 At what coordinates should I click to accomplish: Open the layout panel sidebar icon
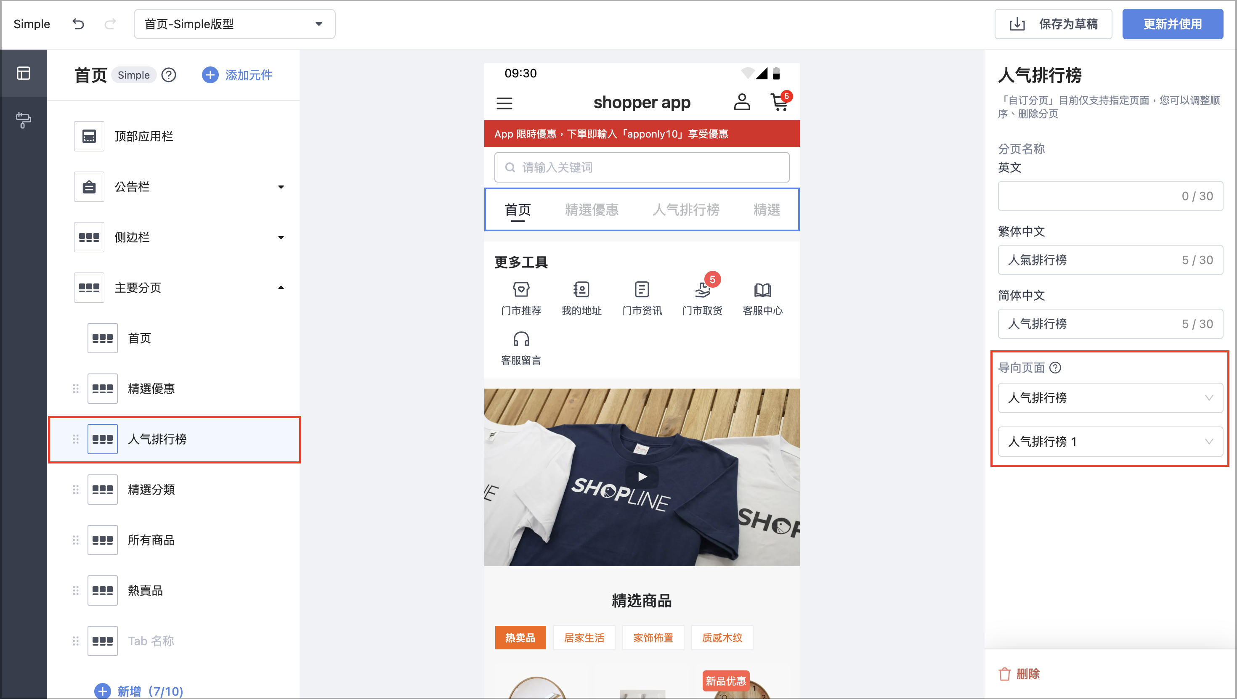click(24, 73)
